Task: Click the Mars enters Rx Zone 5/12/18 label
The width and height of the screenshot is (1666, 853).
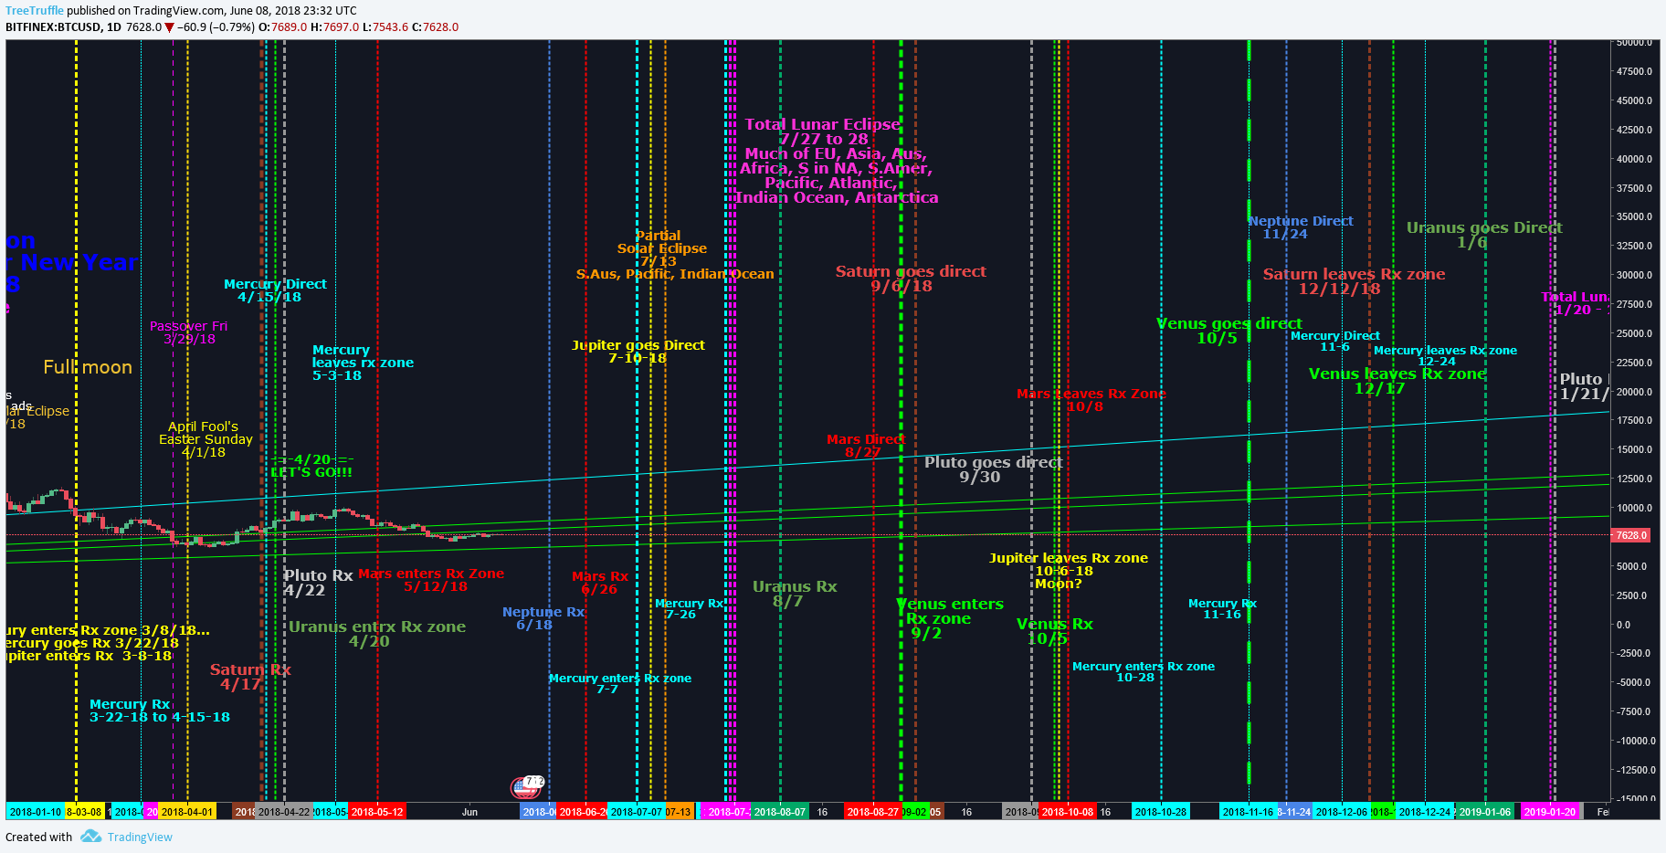Action: click(x=430, y=580)
